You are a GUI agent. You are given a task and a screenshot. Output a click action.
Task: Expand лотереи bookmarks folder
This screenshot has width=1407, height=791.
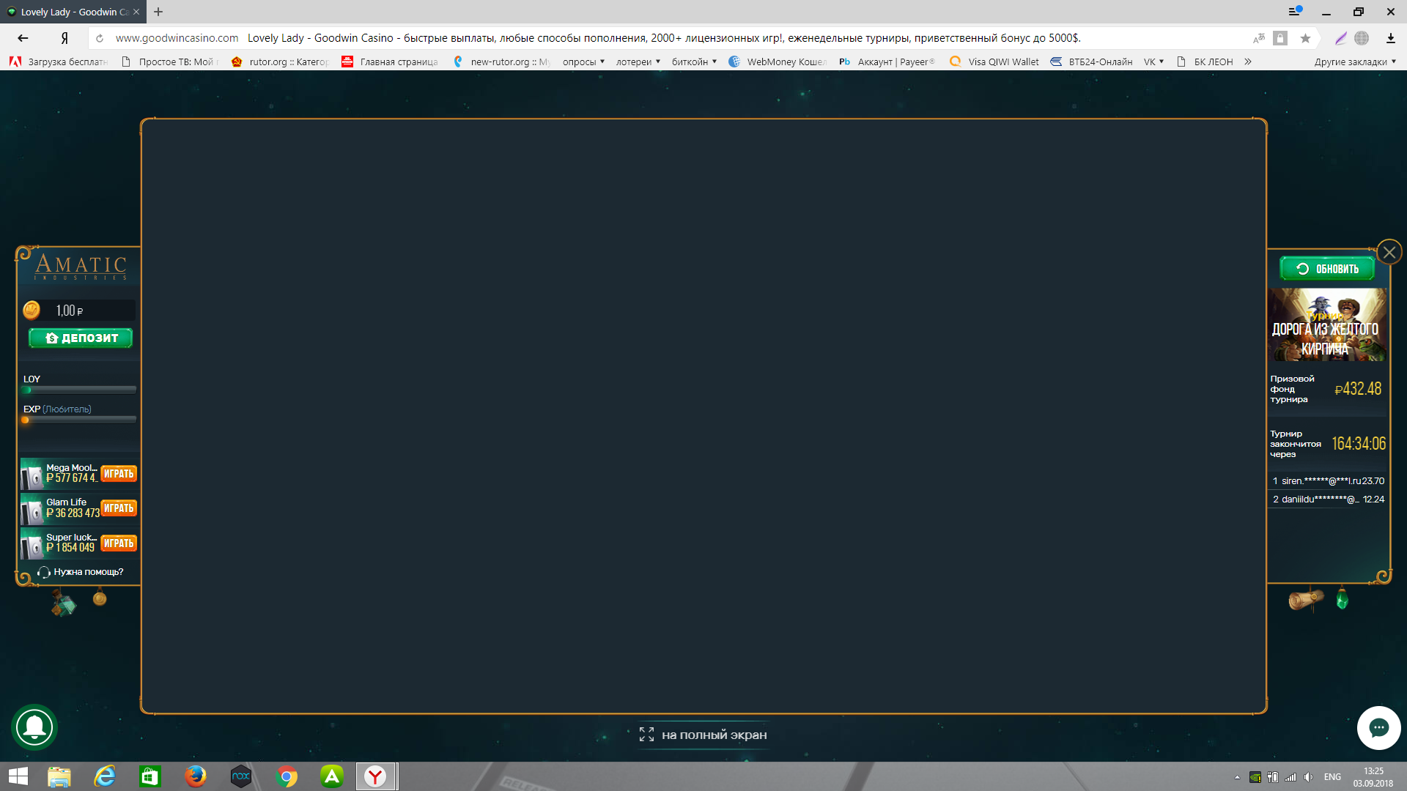tap(638, 62)
